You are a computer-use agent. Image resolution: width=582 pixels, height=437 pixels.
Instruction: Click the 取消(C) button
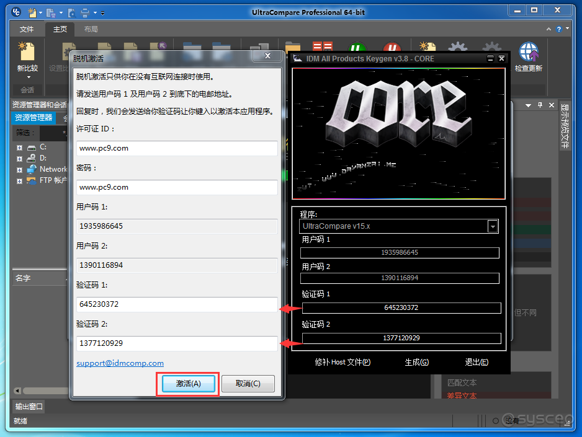[x=248, y=384]
